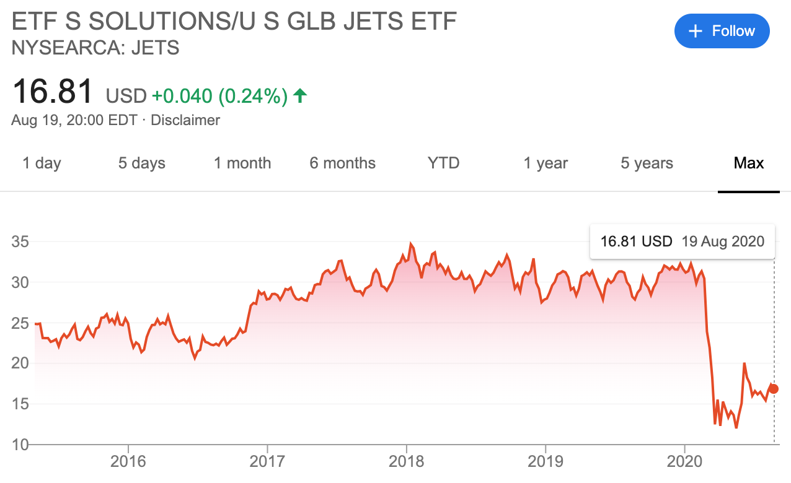Screen dimensions: 791x483
Task: Click the 2020 x-axis label
Action: pos(684,462)
